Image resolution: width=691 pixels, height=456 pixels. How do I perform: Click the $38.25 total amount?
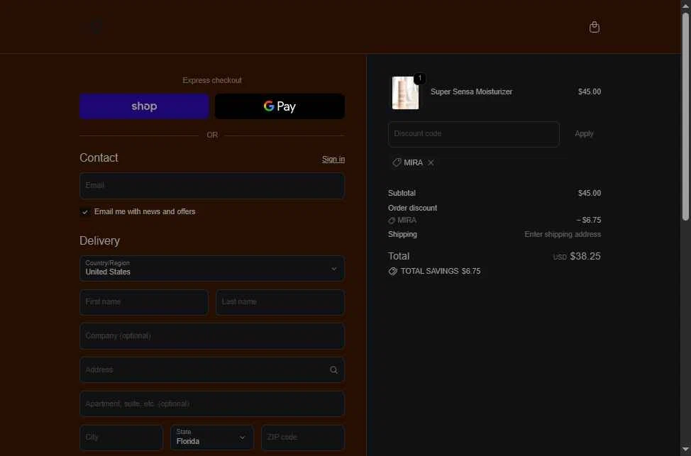[585, 257]
